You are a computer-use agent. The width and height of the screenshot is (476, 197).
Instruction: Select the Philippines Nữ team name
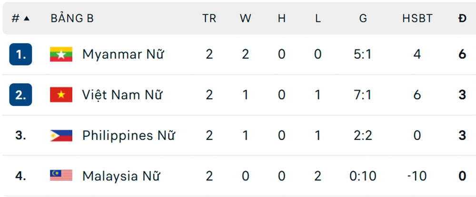coord(129,136)
